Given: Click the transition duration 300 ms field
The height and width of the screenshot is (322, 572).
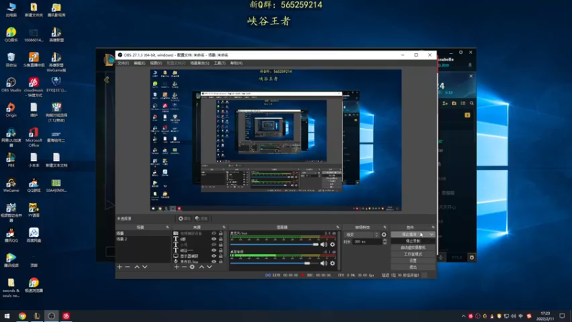Looking at the screenshot, I should 367,242.
